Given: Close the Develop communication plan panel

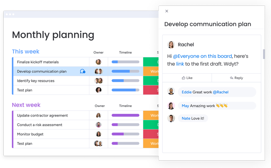Looking at the screenshot, I should (x=167, y=11).
